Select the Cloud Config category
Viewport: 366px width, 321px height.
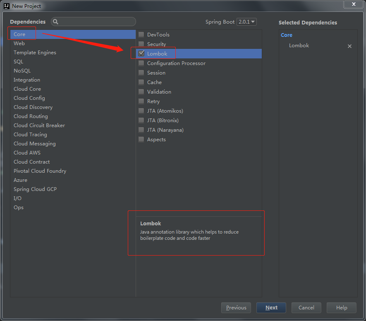[73, 98]
